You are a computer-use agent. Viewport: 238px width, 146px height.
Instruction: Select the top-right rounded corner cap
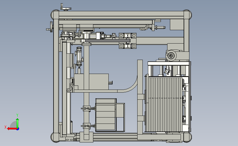[187, 15]
